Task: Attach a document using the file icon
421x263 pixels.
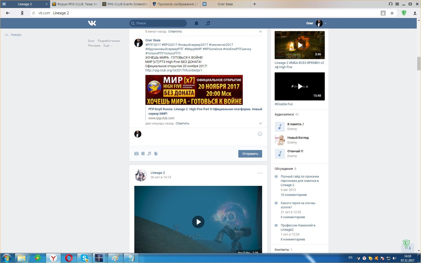Action: (156, 154)
